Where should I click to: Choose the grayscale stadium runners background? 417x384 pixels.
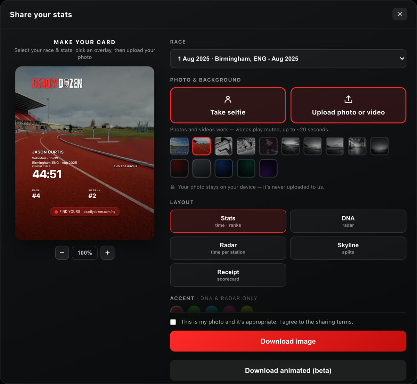246,146
